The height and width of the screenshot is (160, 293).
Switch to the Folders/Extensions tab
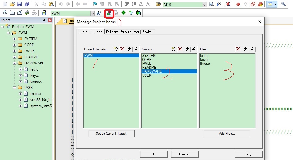pyautogui.click(x=122, y=32)
